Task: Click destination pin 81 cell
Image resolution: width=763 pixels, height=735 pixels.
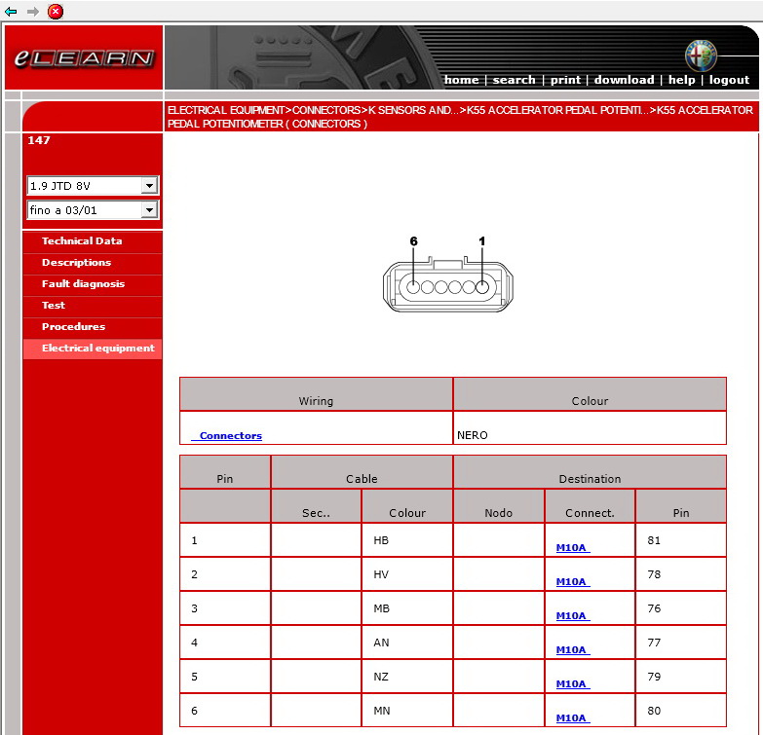Action: [x=681, y=540]
